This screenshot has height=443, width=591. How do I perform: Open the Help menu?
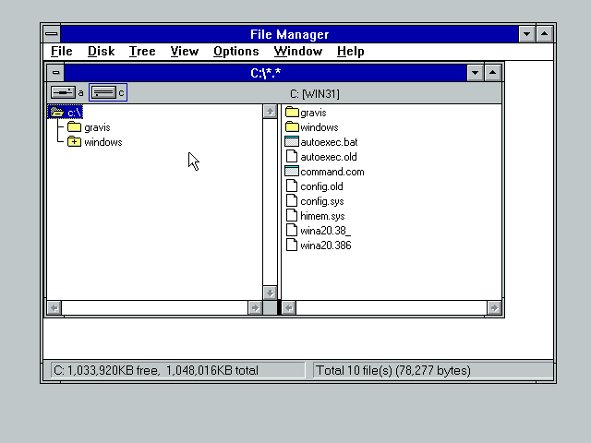[x=351, y=52]
